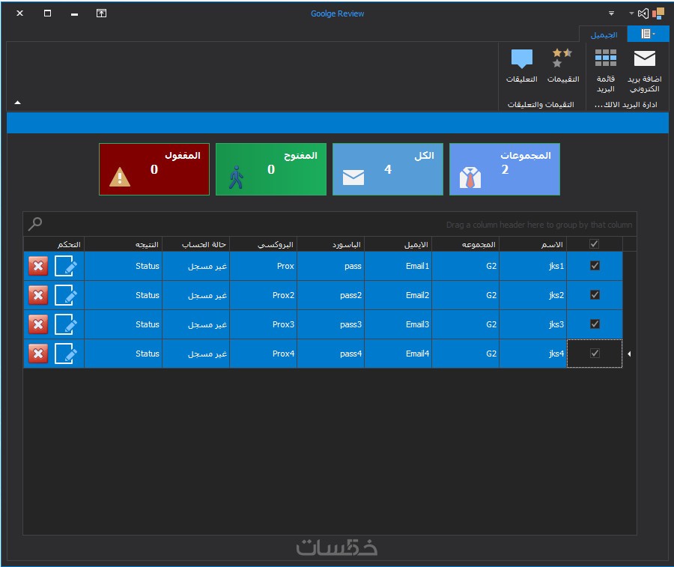Click the group-by panel search area
This screenshot has height=567, width=674.
pyautogui.click(x=330, y=224)
